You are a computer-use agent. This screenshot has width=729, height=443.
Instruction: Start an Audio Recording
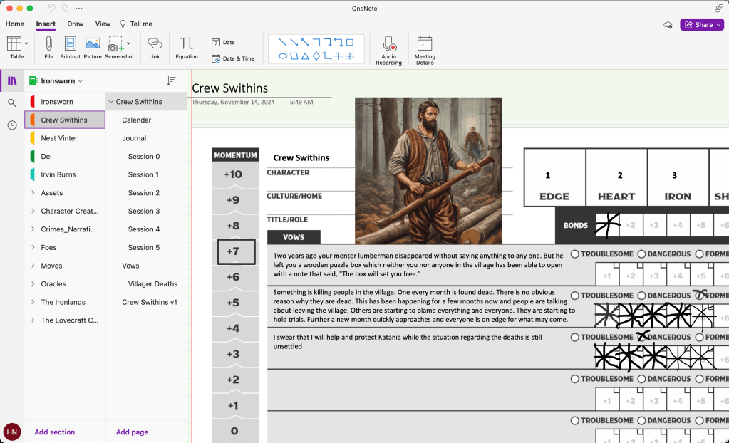click(x=388, y=44)
